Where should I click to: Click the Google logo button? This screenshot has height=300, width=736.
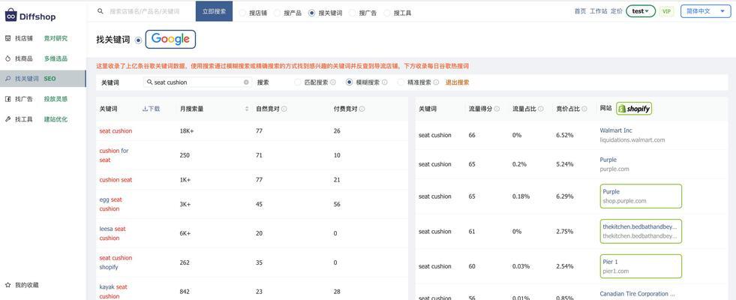coord(170,40)
